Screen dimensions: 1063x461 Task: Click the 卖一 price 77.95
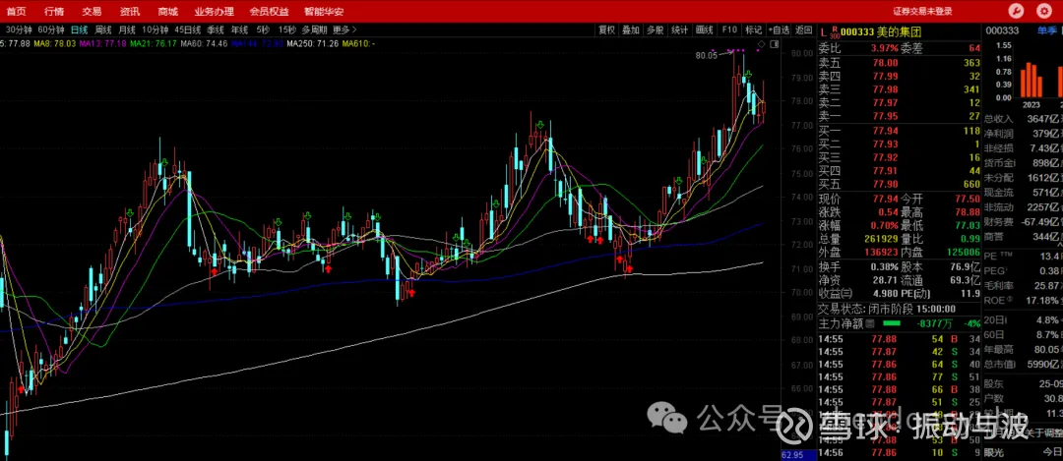tap(886, 115)
